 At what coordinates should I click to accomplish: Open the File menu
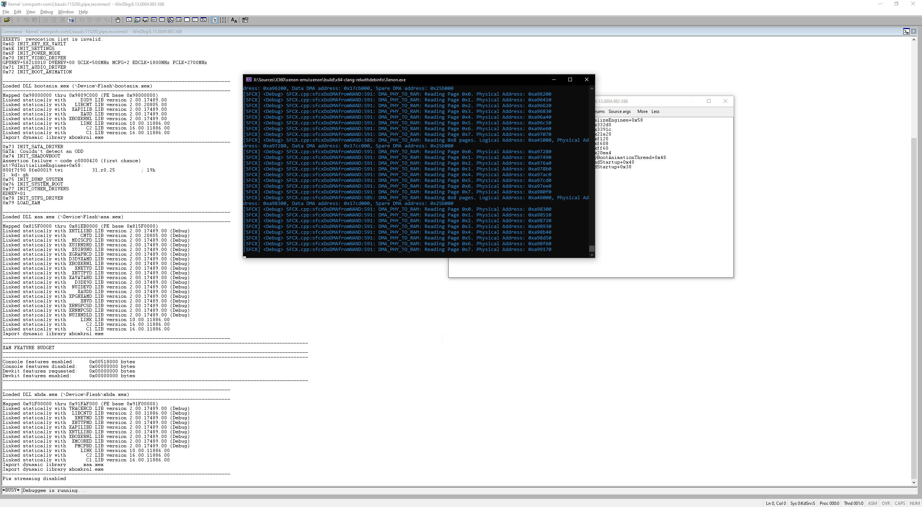click(x=6, y=12)
